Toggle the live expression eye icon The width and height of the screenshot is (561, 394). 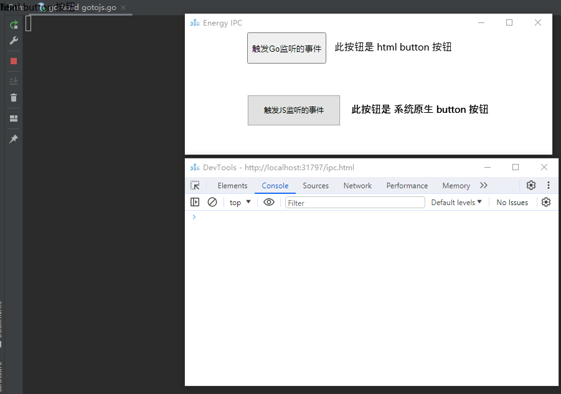269,202
